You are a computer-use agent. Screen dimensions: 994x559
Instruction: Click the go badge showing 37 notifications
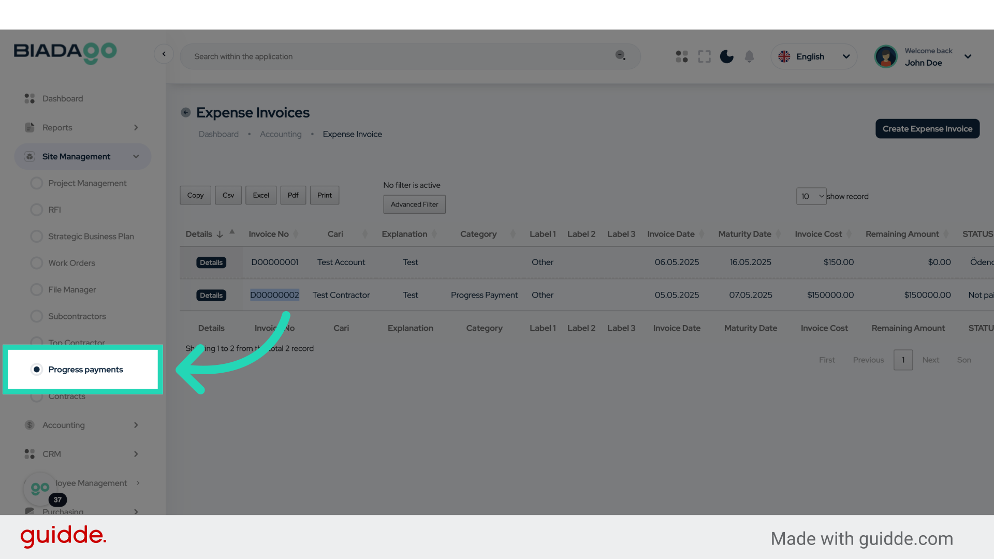point(57,499)
